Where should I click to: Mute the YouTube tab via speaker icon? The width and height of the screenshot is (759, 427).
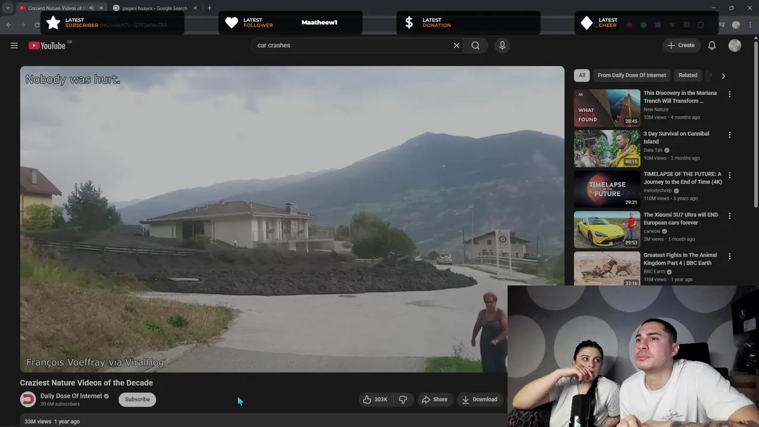(91, 8)
